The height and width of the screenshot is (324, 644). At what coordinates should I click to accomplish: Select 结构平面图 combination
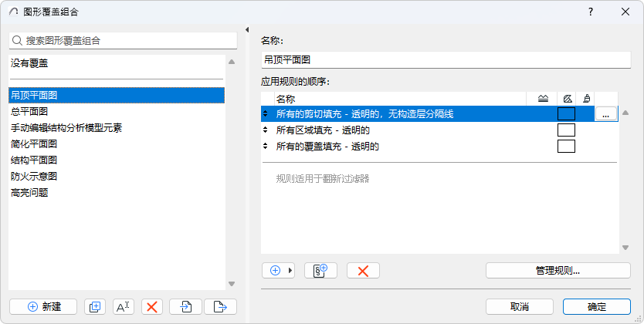117,160
